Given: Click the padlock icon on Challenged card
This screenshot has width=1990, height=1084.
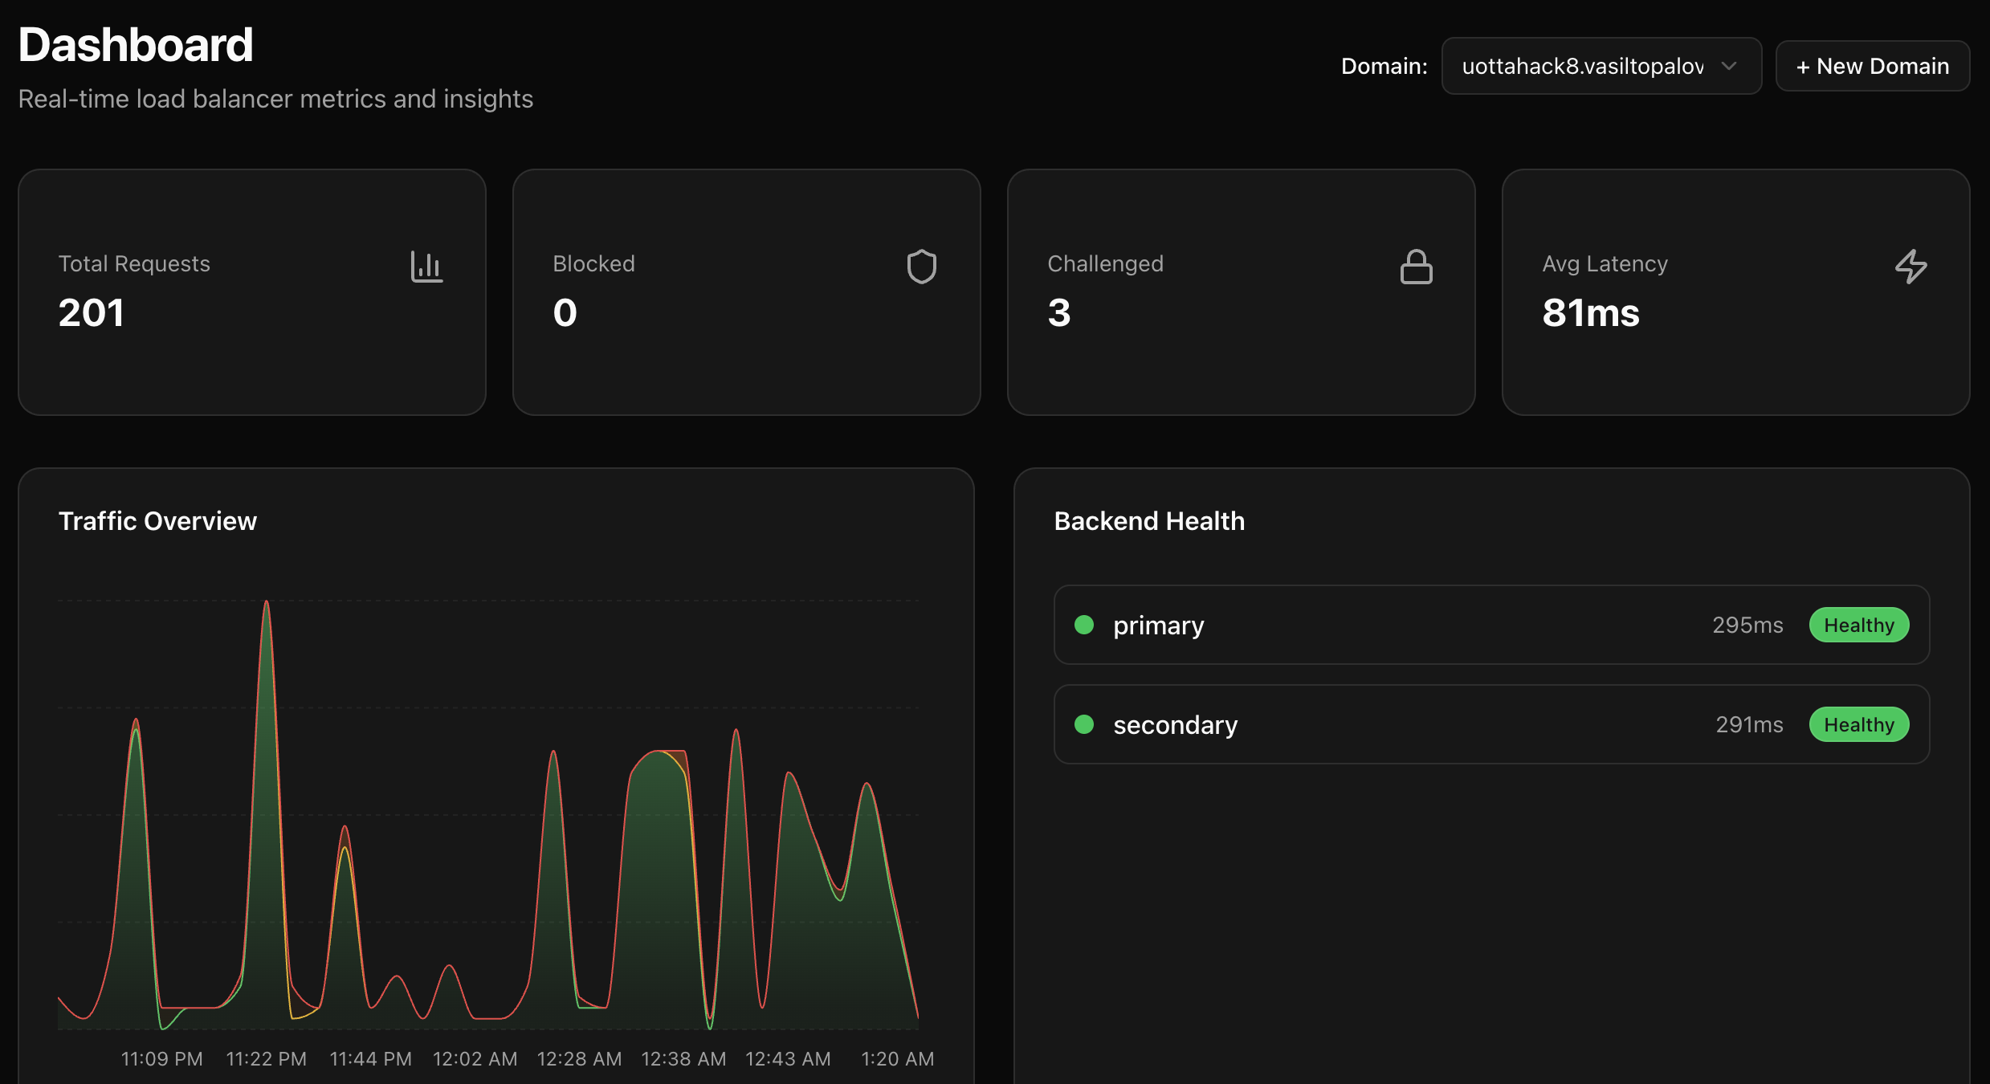Looking at the screenshot, I should 1416,267.
